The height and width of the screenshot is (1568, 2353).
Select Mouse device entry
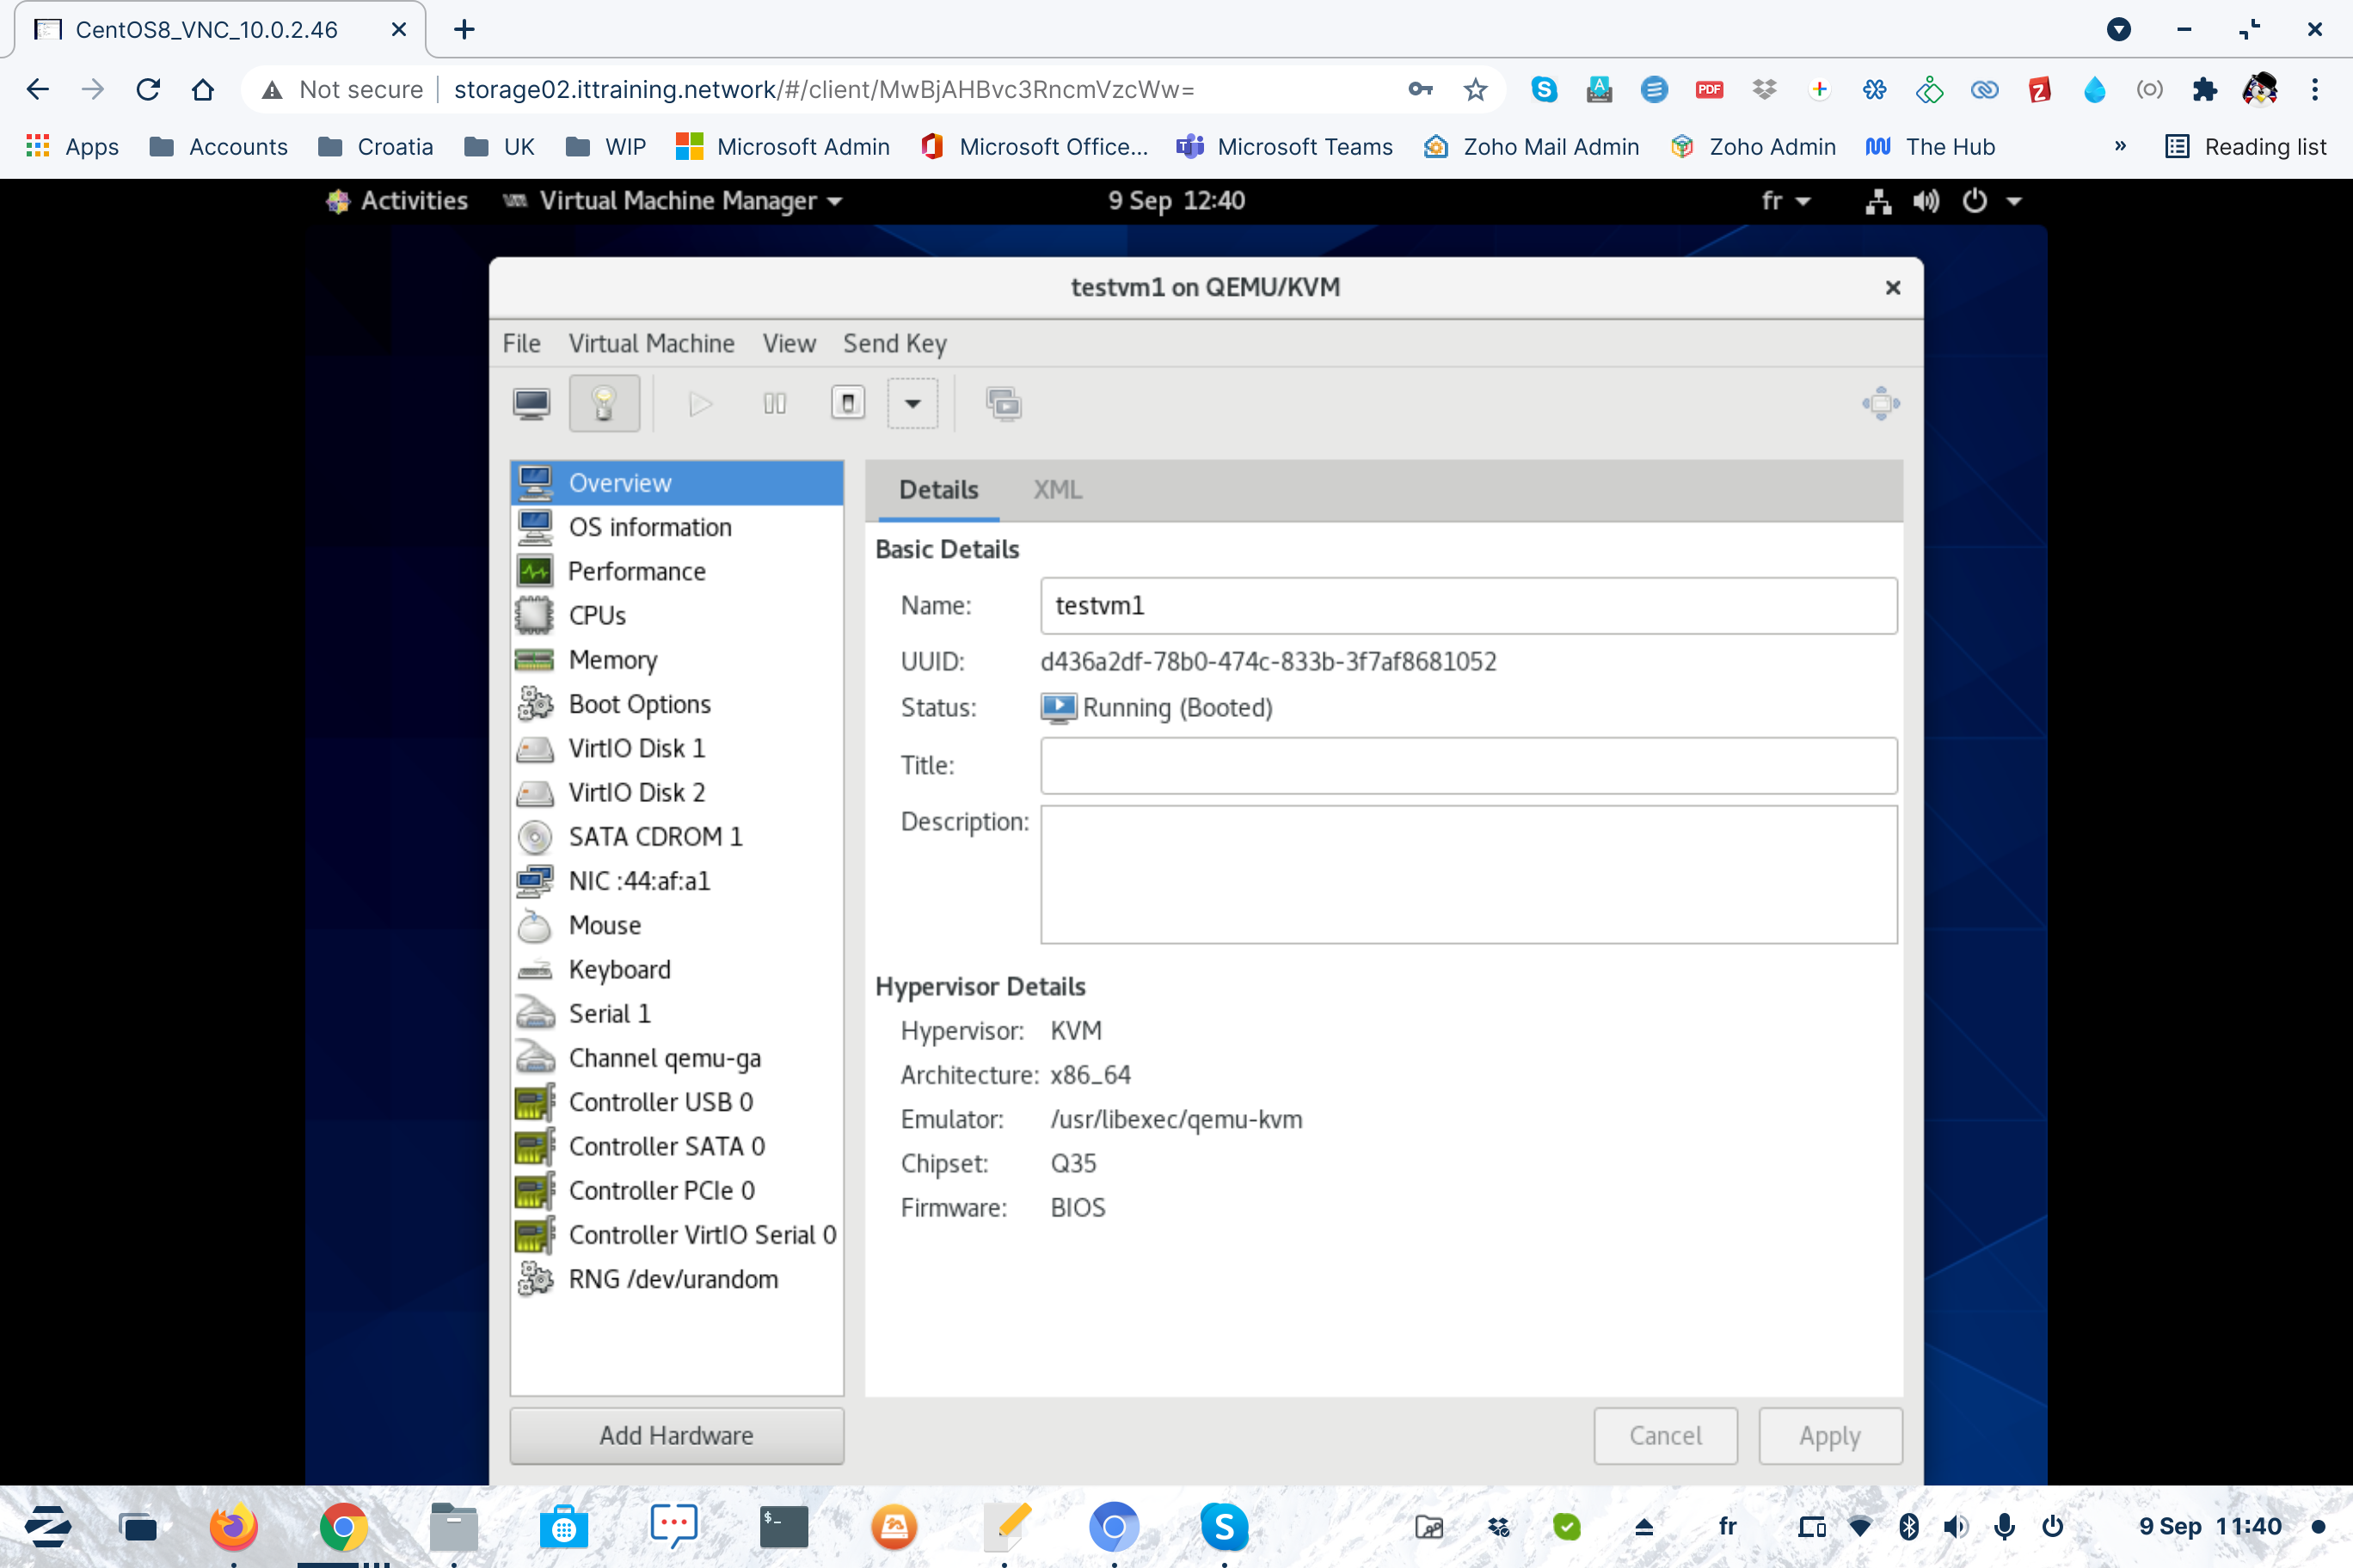(x=678, y=925)
